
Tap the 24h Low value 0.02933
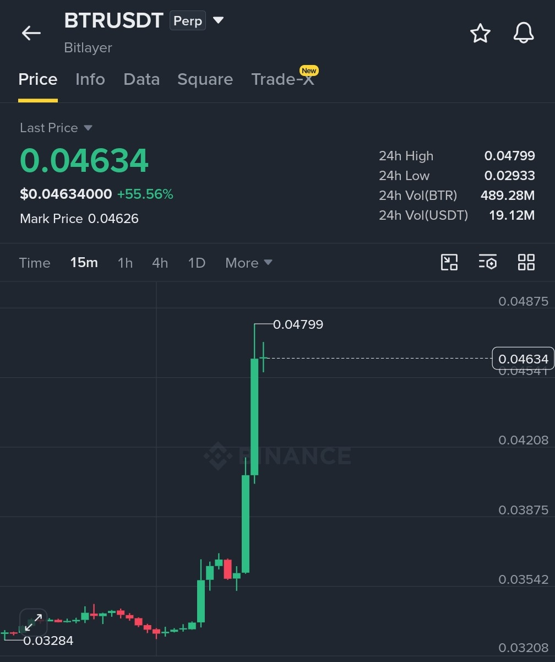509,176
